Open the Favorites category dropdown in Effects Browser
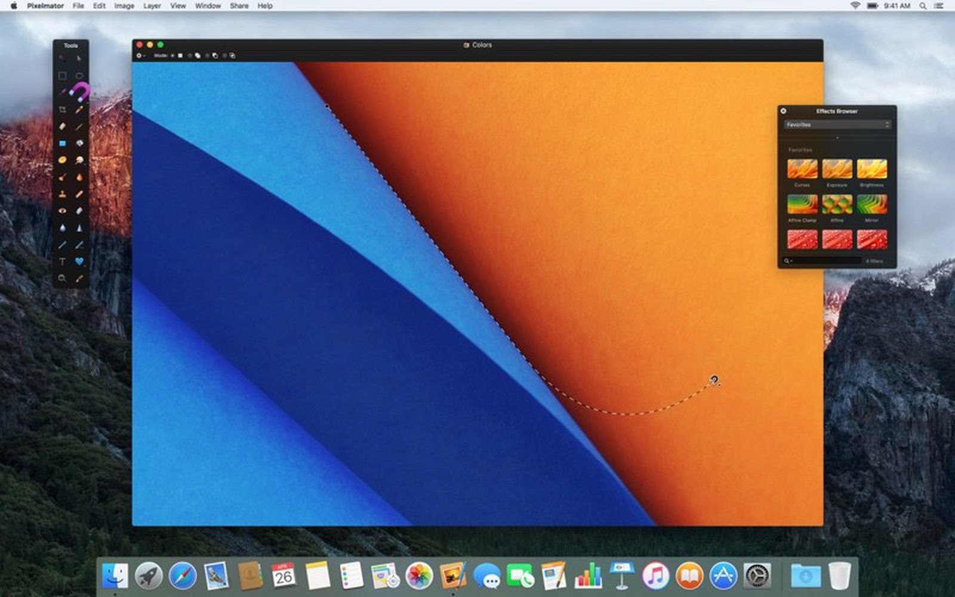Screen dimensions: 955x597 pyautogui.click(x=836, y=124)
